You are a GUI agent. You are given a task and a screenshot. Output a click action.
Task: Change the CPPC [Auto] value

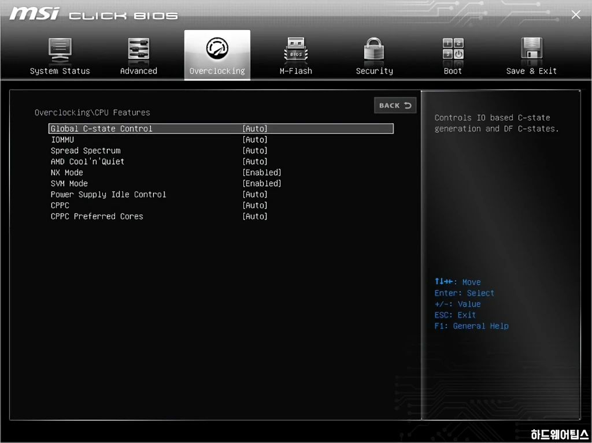coord(255,205)
